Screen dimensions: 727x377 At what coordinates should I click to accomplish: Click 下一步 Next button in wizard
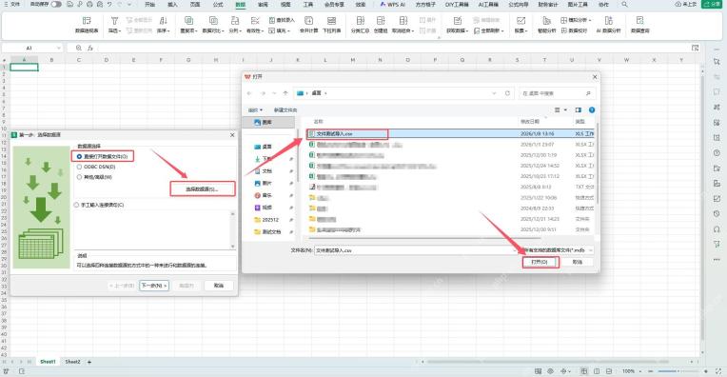click(x=154, y=286)
